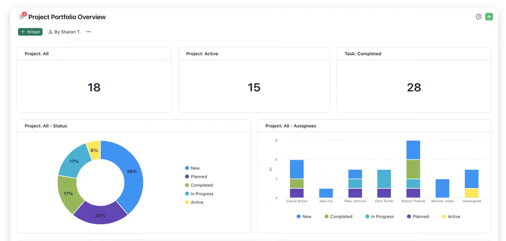The image size is (506, 241).
Task: Click the user icon beside Sharon T.
Action: point(50,32)
